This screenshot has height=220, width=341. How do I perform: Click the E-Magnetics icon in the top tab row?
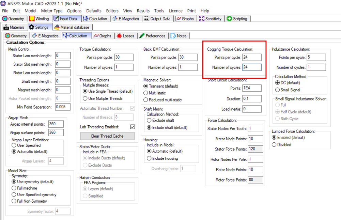click(115, 19)
